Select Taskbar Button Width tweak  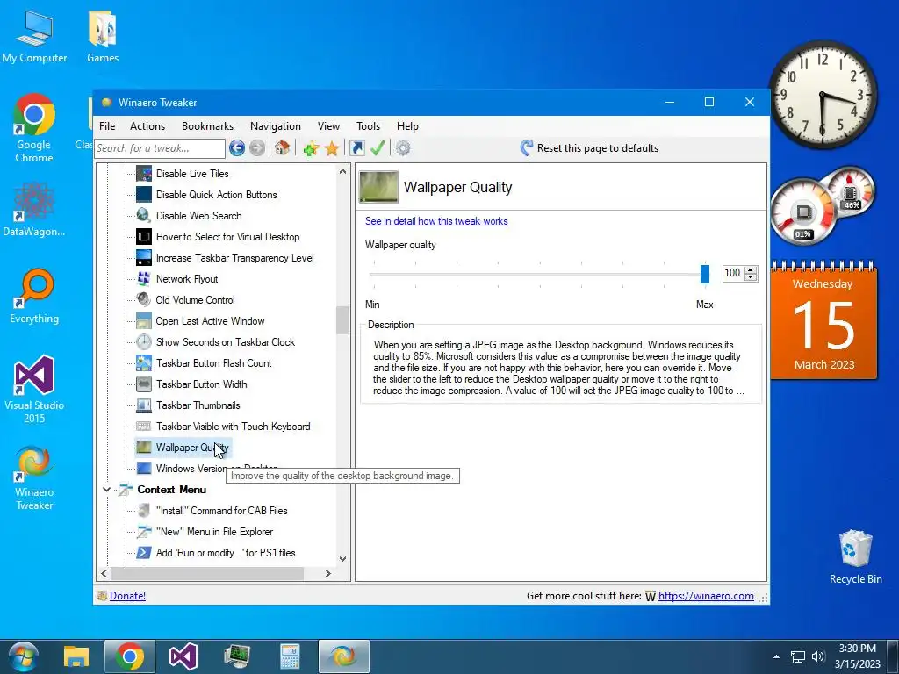click(x=201, y=384)
